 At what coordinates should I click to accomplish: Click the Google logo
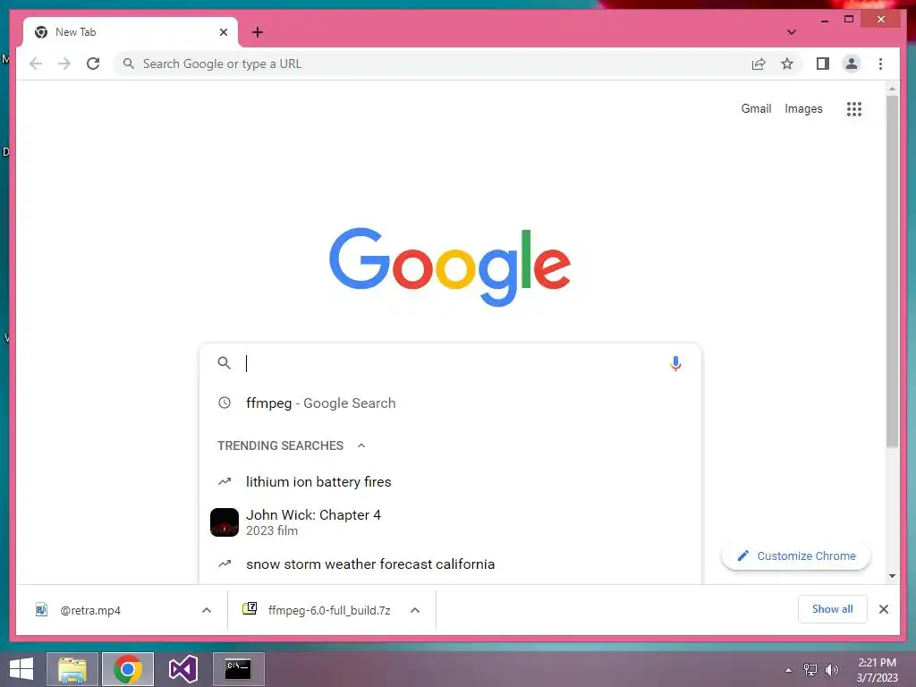450,267
